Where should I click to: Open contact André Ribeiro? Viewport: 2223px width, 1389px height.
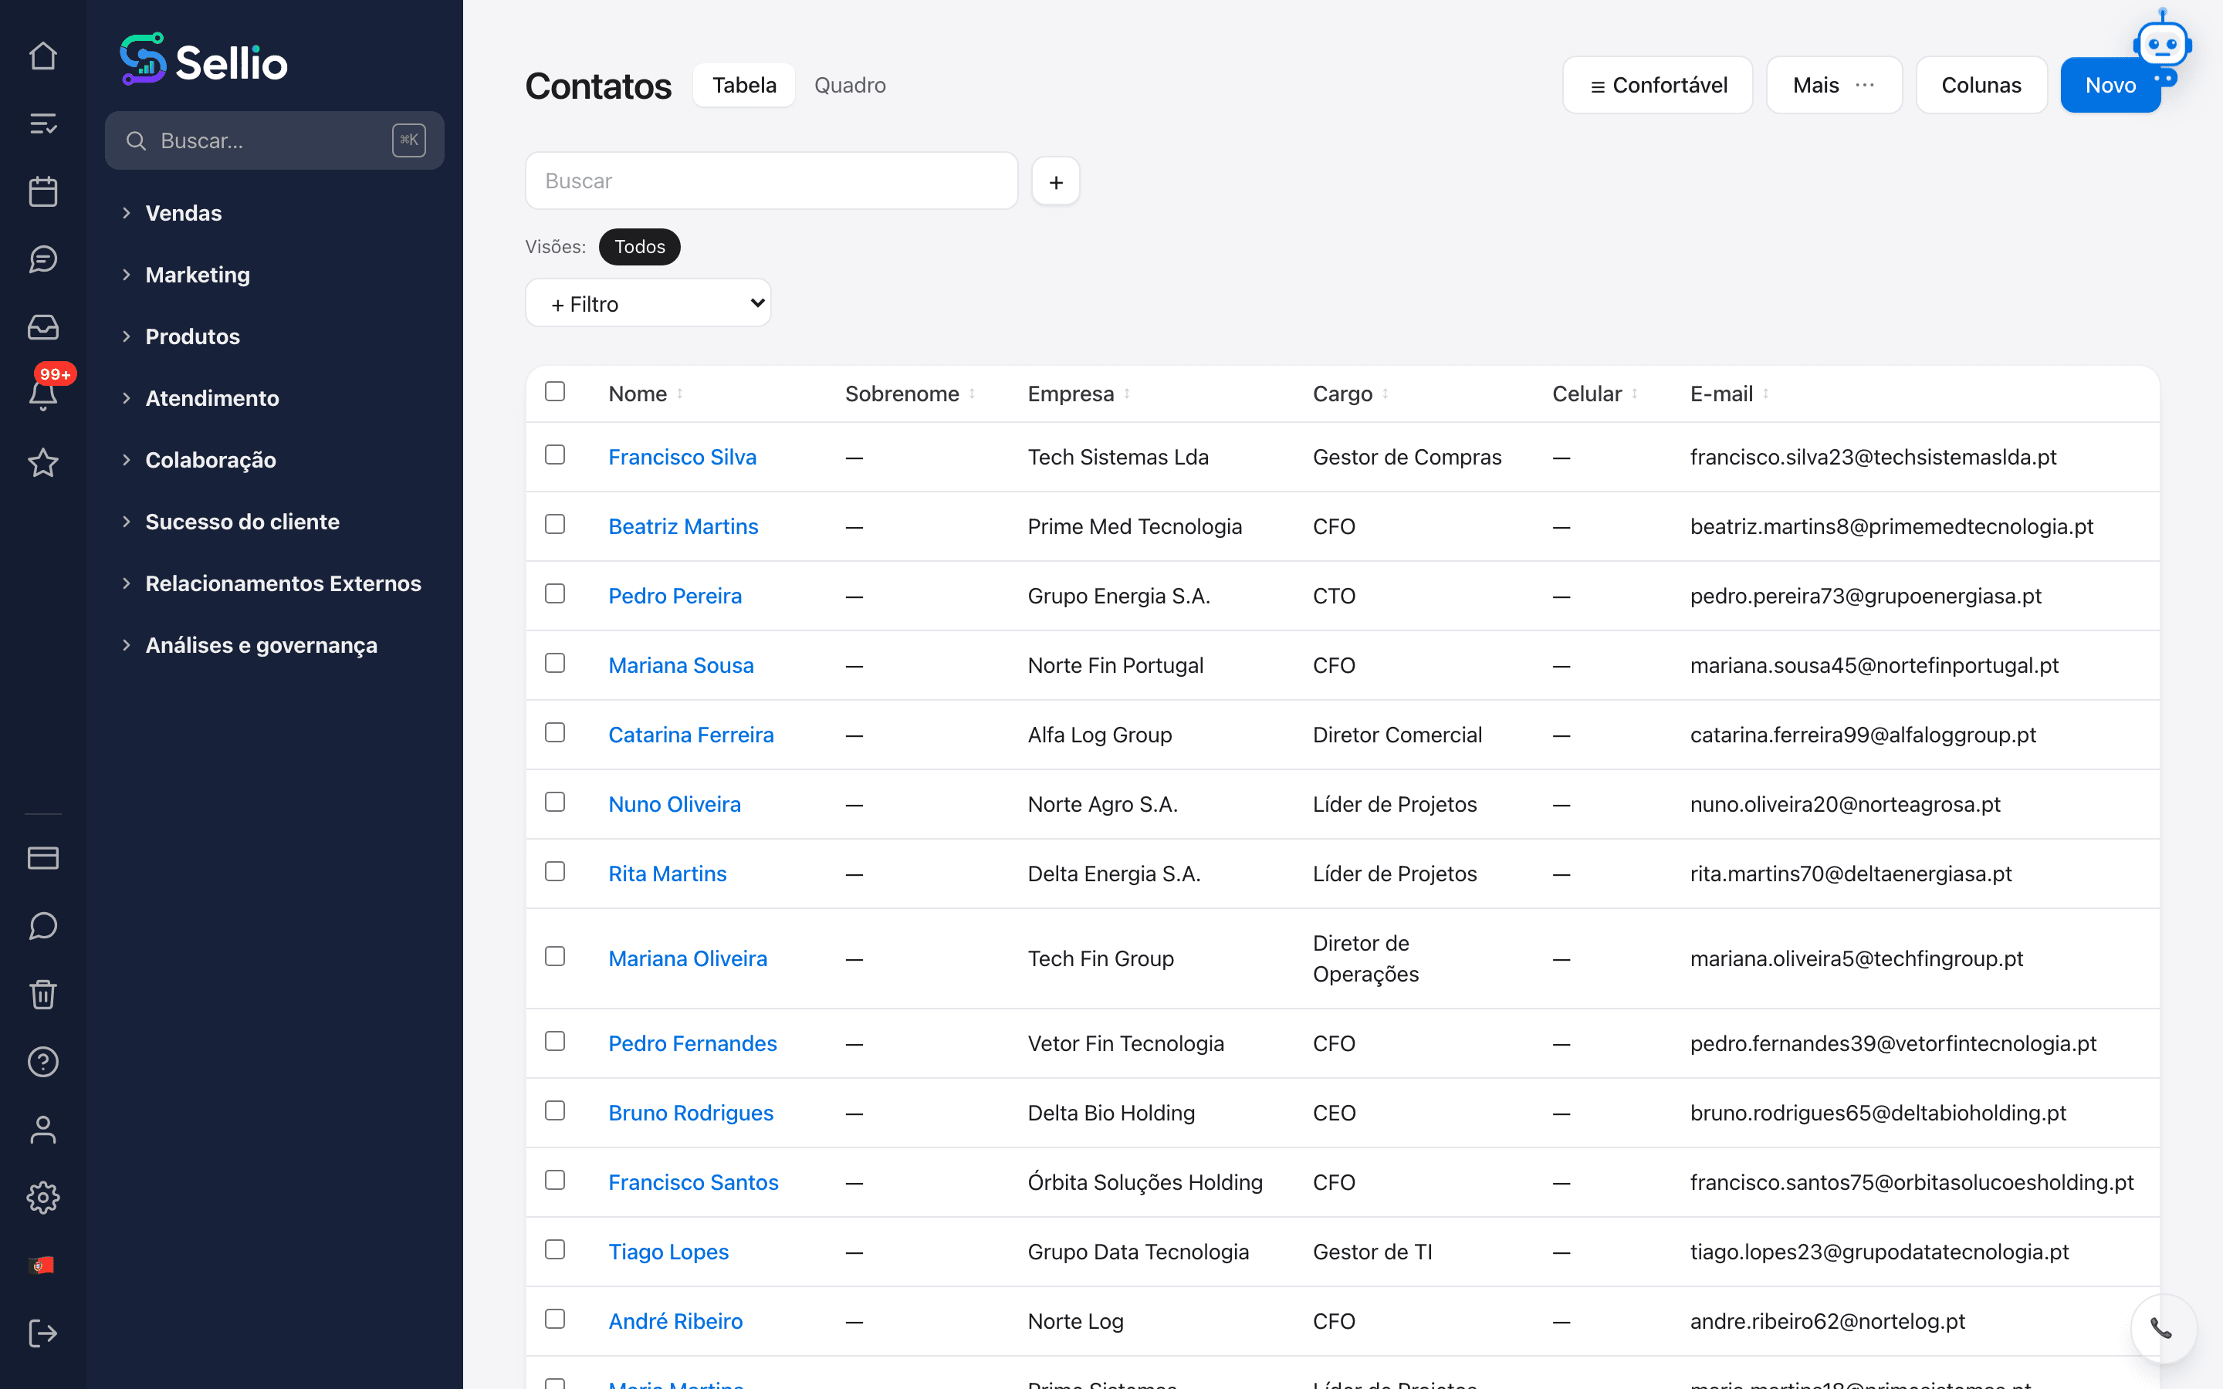(675, 1321)
